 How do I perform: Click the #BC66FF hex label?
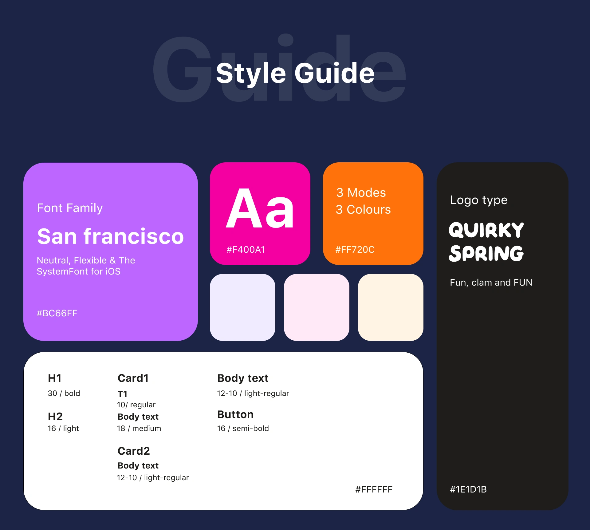point(57,313)
